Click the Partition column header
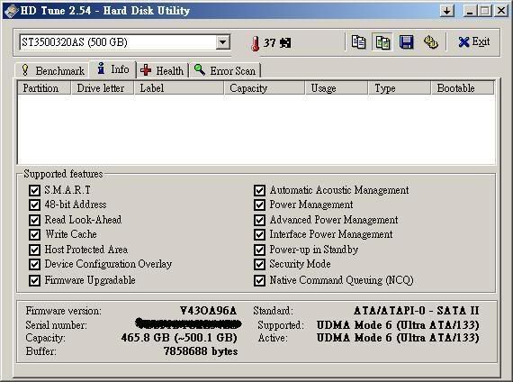This screenshot has width=513, height=382. tap(44, 88)
